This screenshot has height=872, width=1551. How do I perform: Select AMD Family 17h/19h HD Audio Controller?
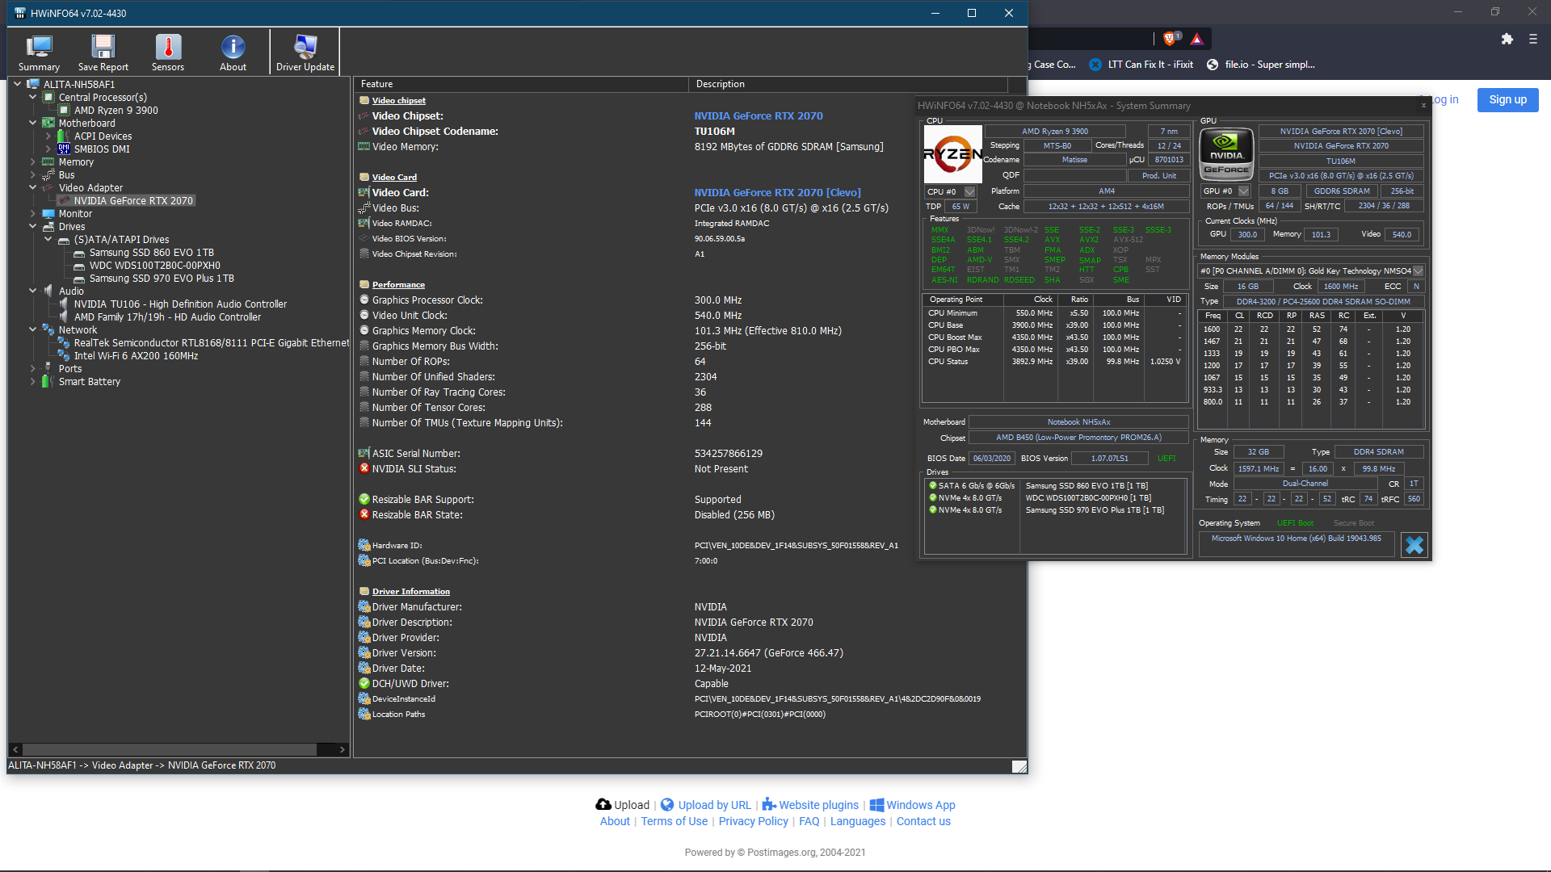pos(167,317)
